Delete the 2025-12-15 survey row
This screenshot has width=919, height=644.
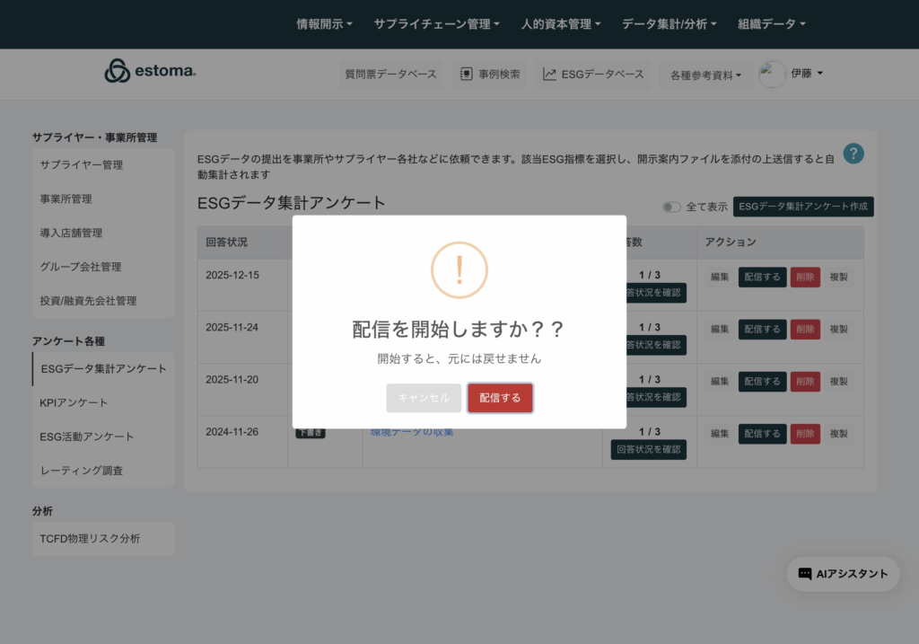click(x=805, y=278)
